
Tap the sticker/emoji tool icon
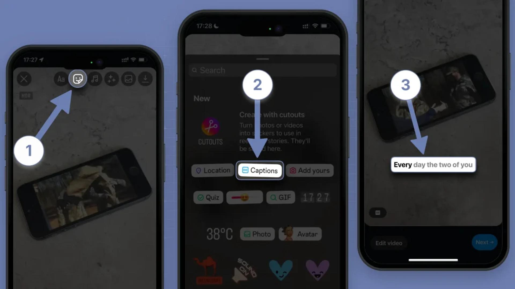(x=78, y=78)
